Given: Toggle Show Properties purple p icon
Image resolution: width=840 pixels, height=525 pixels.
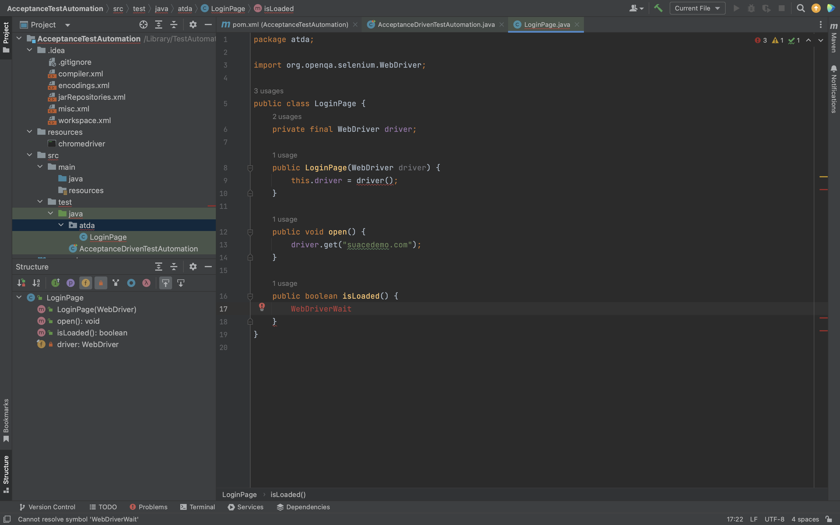Looking at the screenshot, I should coord(71,283).
